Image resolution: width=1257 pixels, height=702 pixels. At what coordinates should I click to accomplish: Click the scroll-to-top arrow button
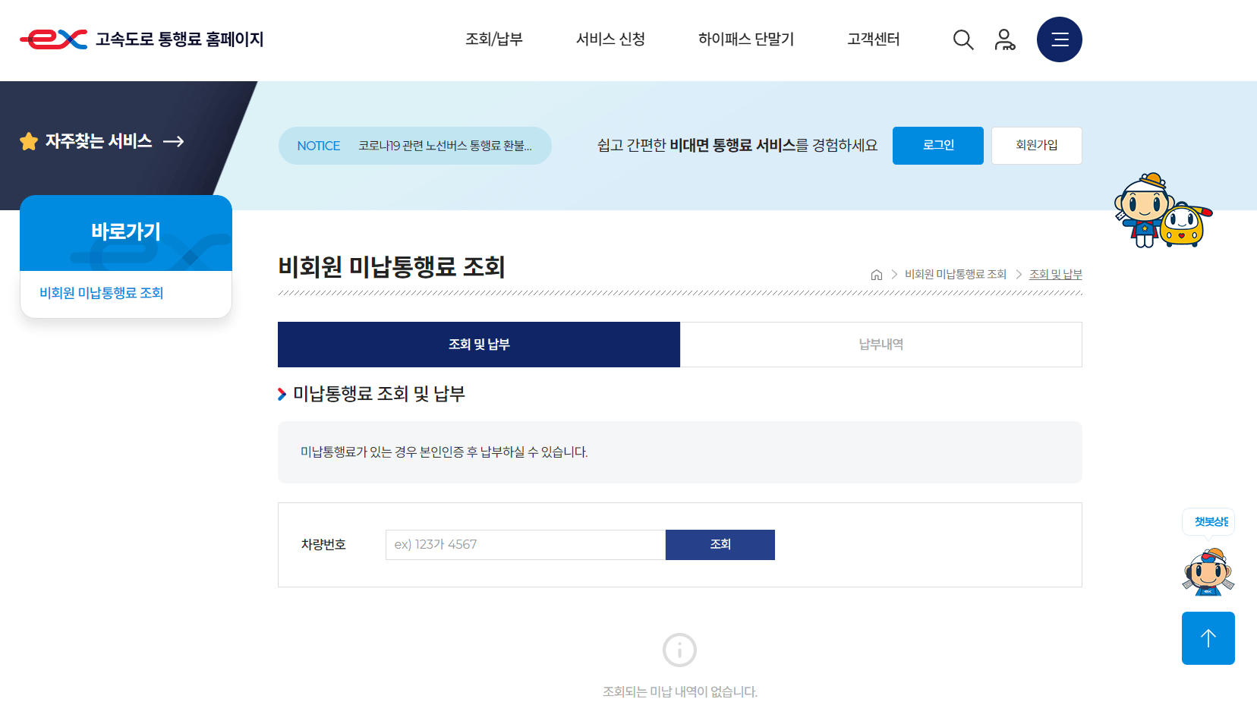point(1208,638)
